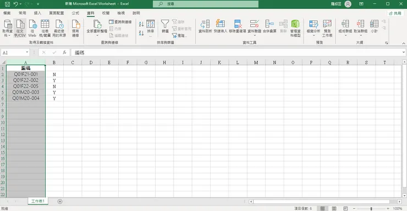Zoom out with the minus button

click(x=354, y=208)
